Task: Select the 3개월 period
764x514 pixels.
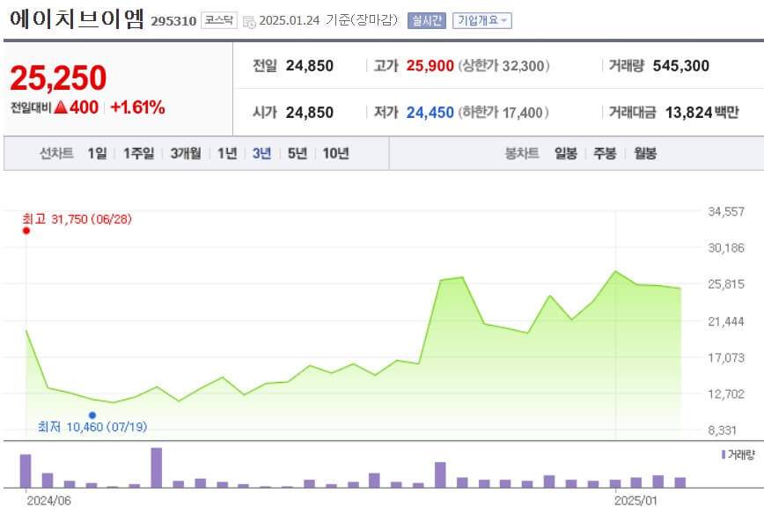Action: click(186, 152)
